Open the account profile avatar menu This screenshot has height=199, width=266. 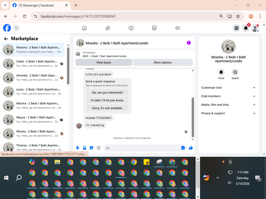pos(255,28)
